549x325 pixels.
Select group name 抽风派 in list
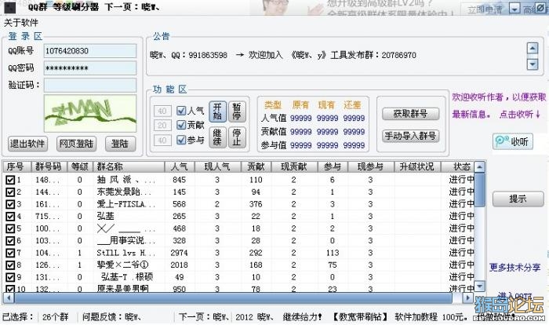(x=125, y=180)
